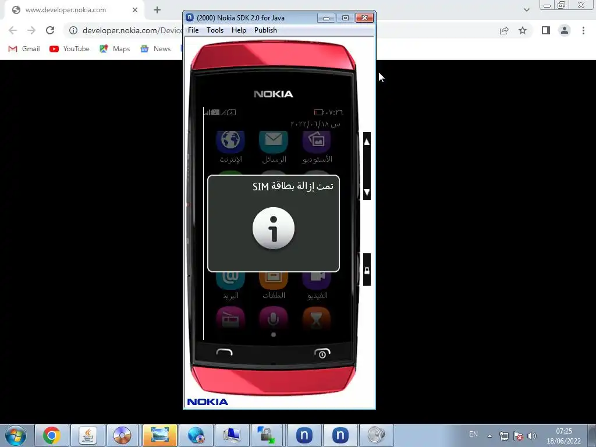Tap the SIM 1 signal indicator

(212, 112)
